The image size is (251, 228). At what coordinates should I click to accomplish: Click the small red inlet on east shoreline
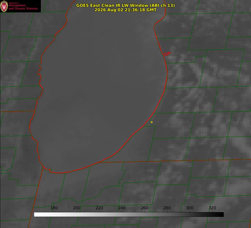click(x=167, y=54)
